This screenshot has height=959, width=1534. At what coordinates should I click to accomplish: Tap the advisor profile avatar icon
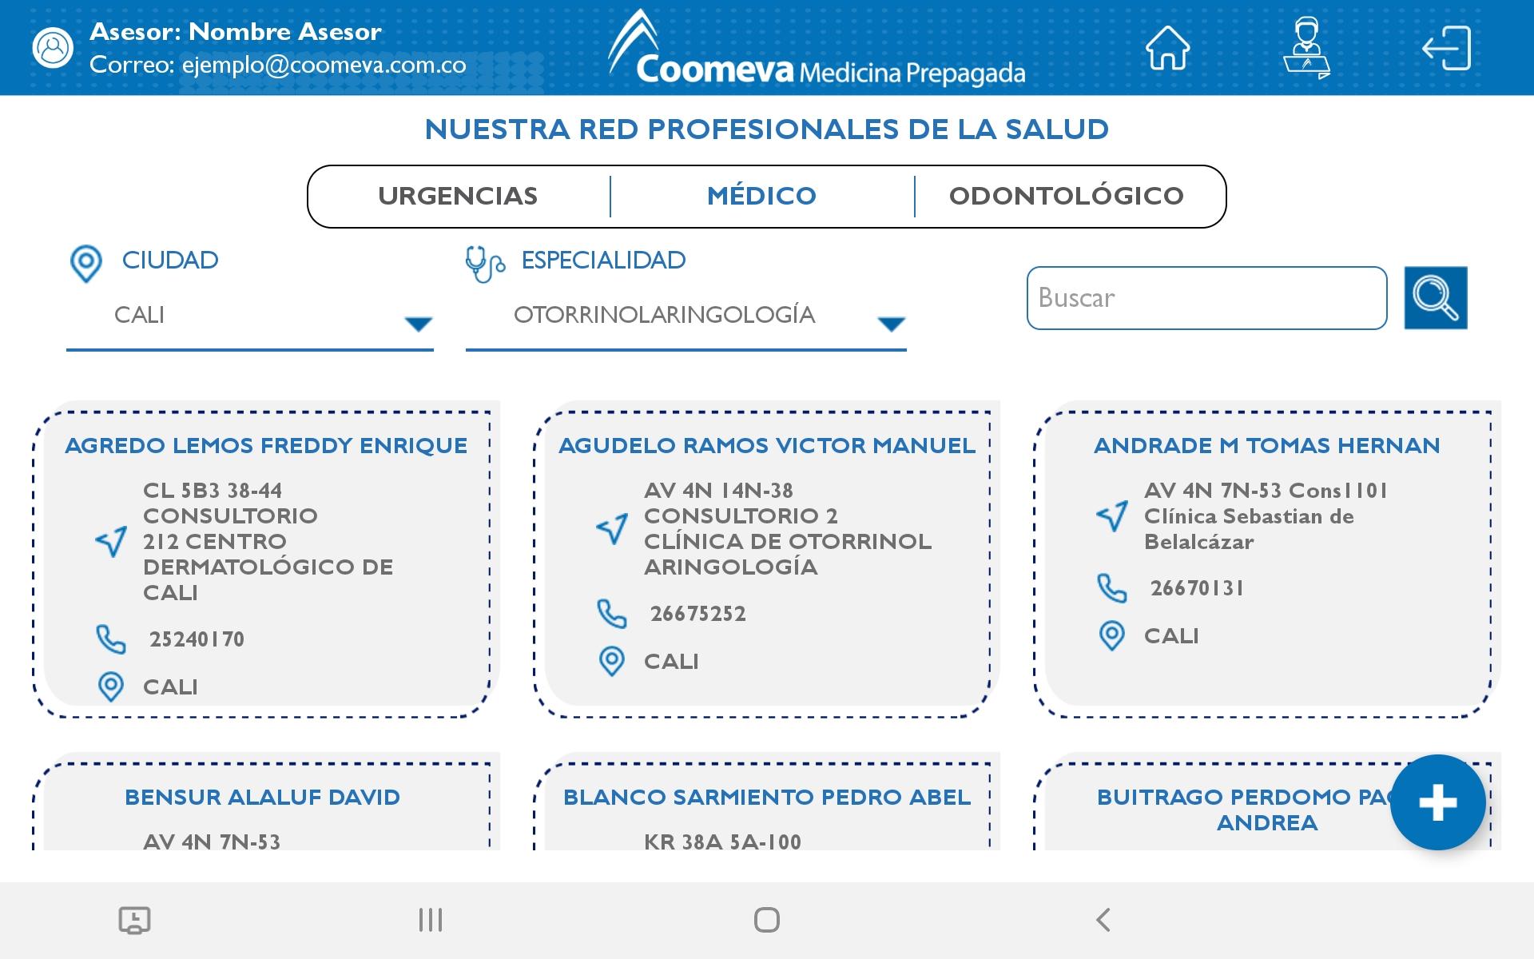tap(53, 48)
